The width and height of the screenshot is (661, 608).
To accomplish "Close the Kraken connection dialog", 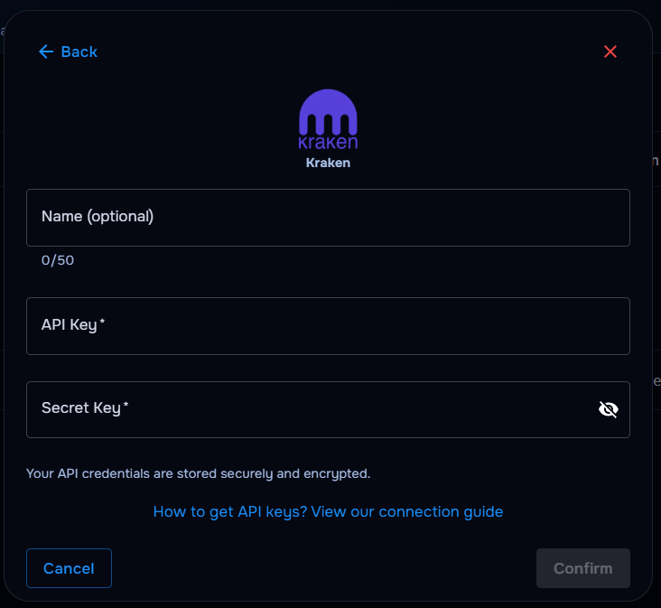I will coord(610,51).
